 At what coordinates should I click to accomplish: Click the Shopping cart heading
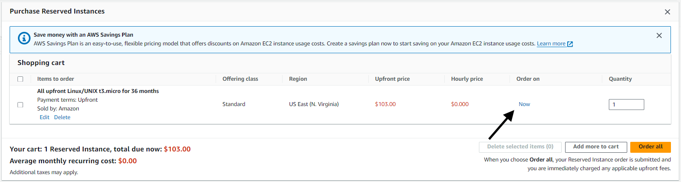[41, 63]
